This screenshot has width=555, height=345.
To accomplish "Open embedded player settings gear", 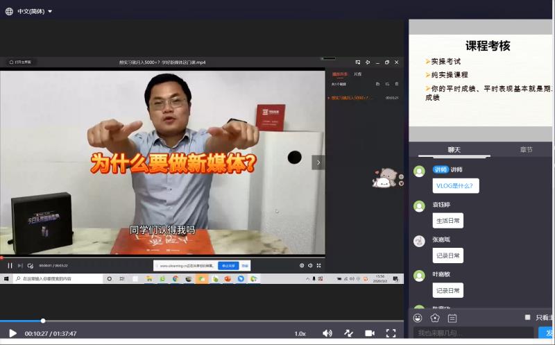I will (302, 265).
